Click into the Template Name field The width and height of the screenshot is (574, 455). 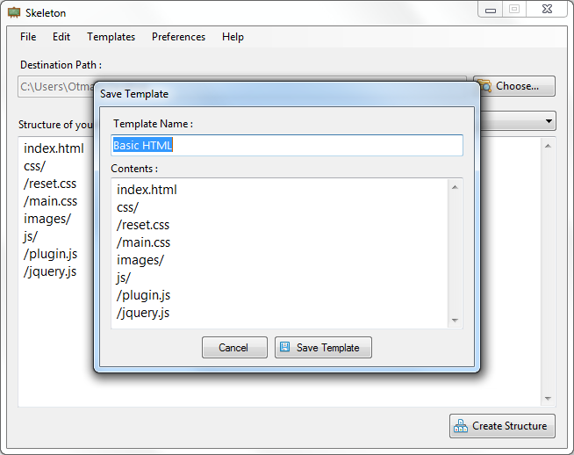[287, 146]
